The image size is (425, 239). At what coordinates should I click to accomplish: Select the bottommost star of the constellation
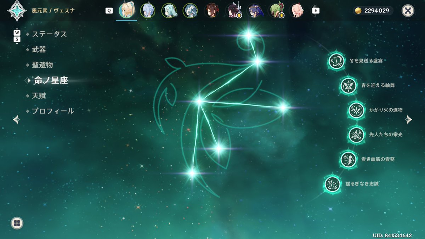pos(192,173)
